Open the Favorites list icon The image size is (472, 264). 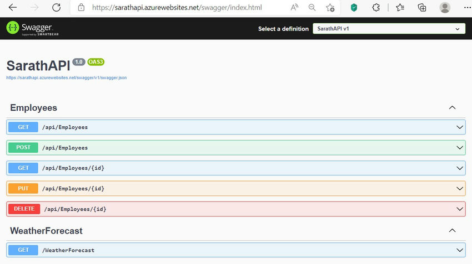[x=400, y=8]
